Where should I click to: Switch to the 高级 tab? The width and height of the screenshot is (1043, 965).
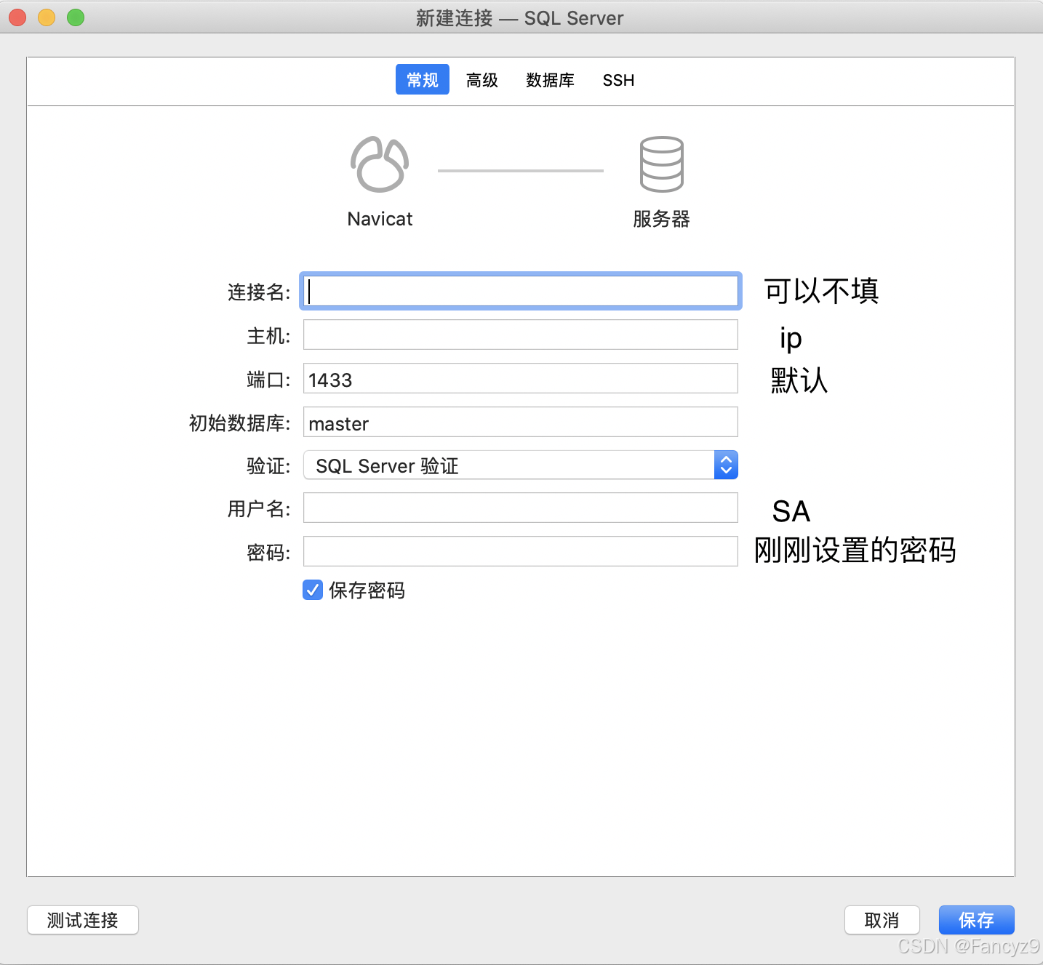pos(481,80)
